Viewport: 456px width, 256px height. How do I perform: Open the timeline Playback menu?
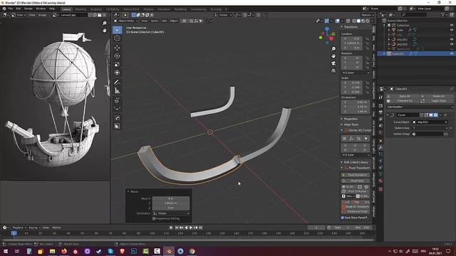[19, 228]
